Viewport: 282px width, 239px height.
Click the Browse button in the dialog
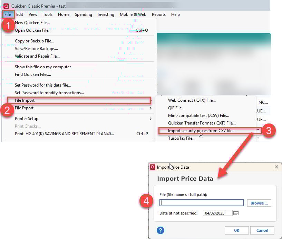pos(259,203)
